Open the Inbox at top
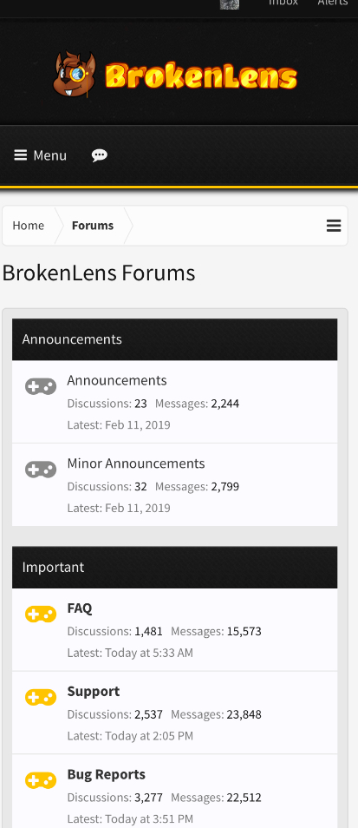This screenshot has height=828, width=364. click(x=283, y=3)
